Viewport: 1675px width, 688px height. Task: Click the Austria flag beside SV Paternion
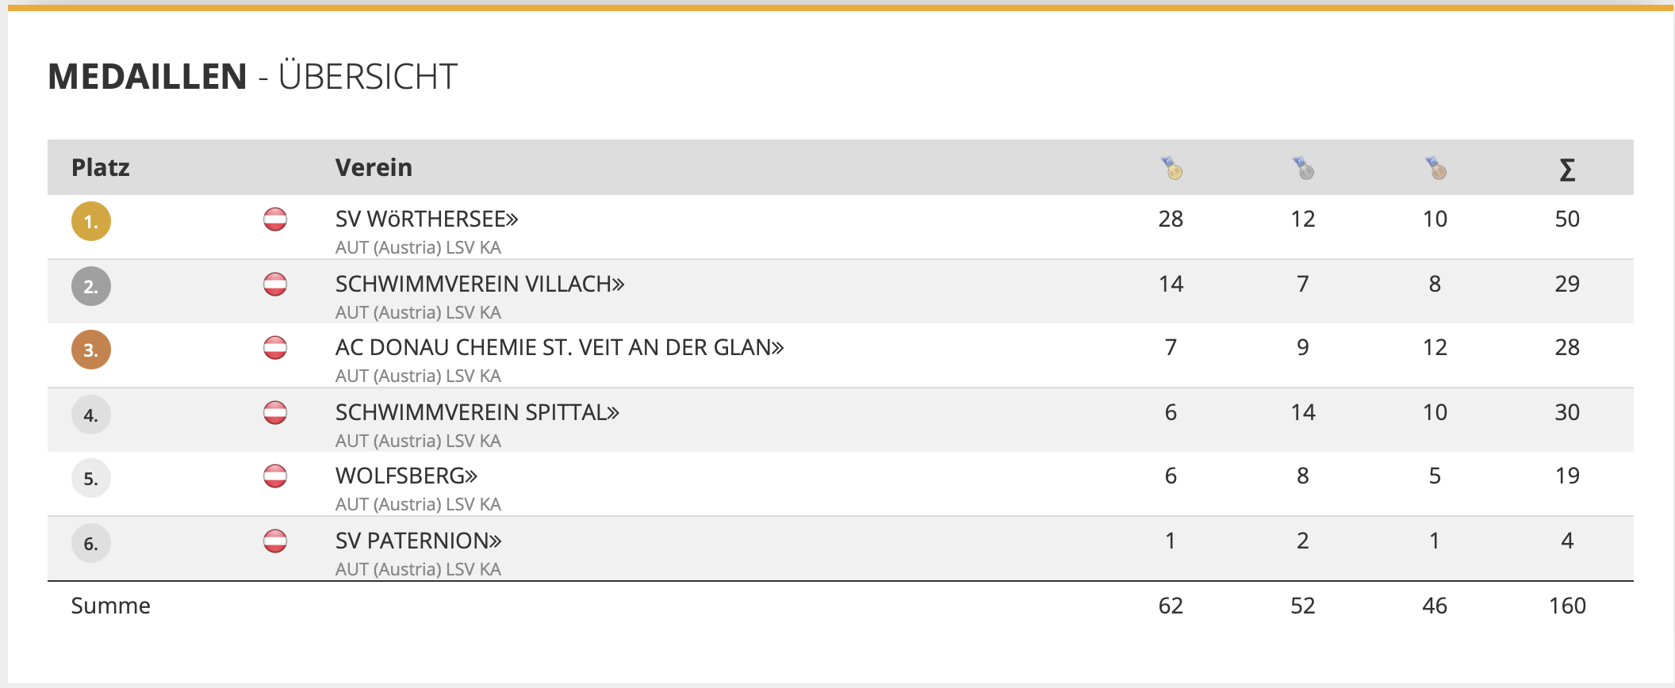275,541
